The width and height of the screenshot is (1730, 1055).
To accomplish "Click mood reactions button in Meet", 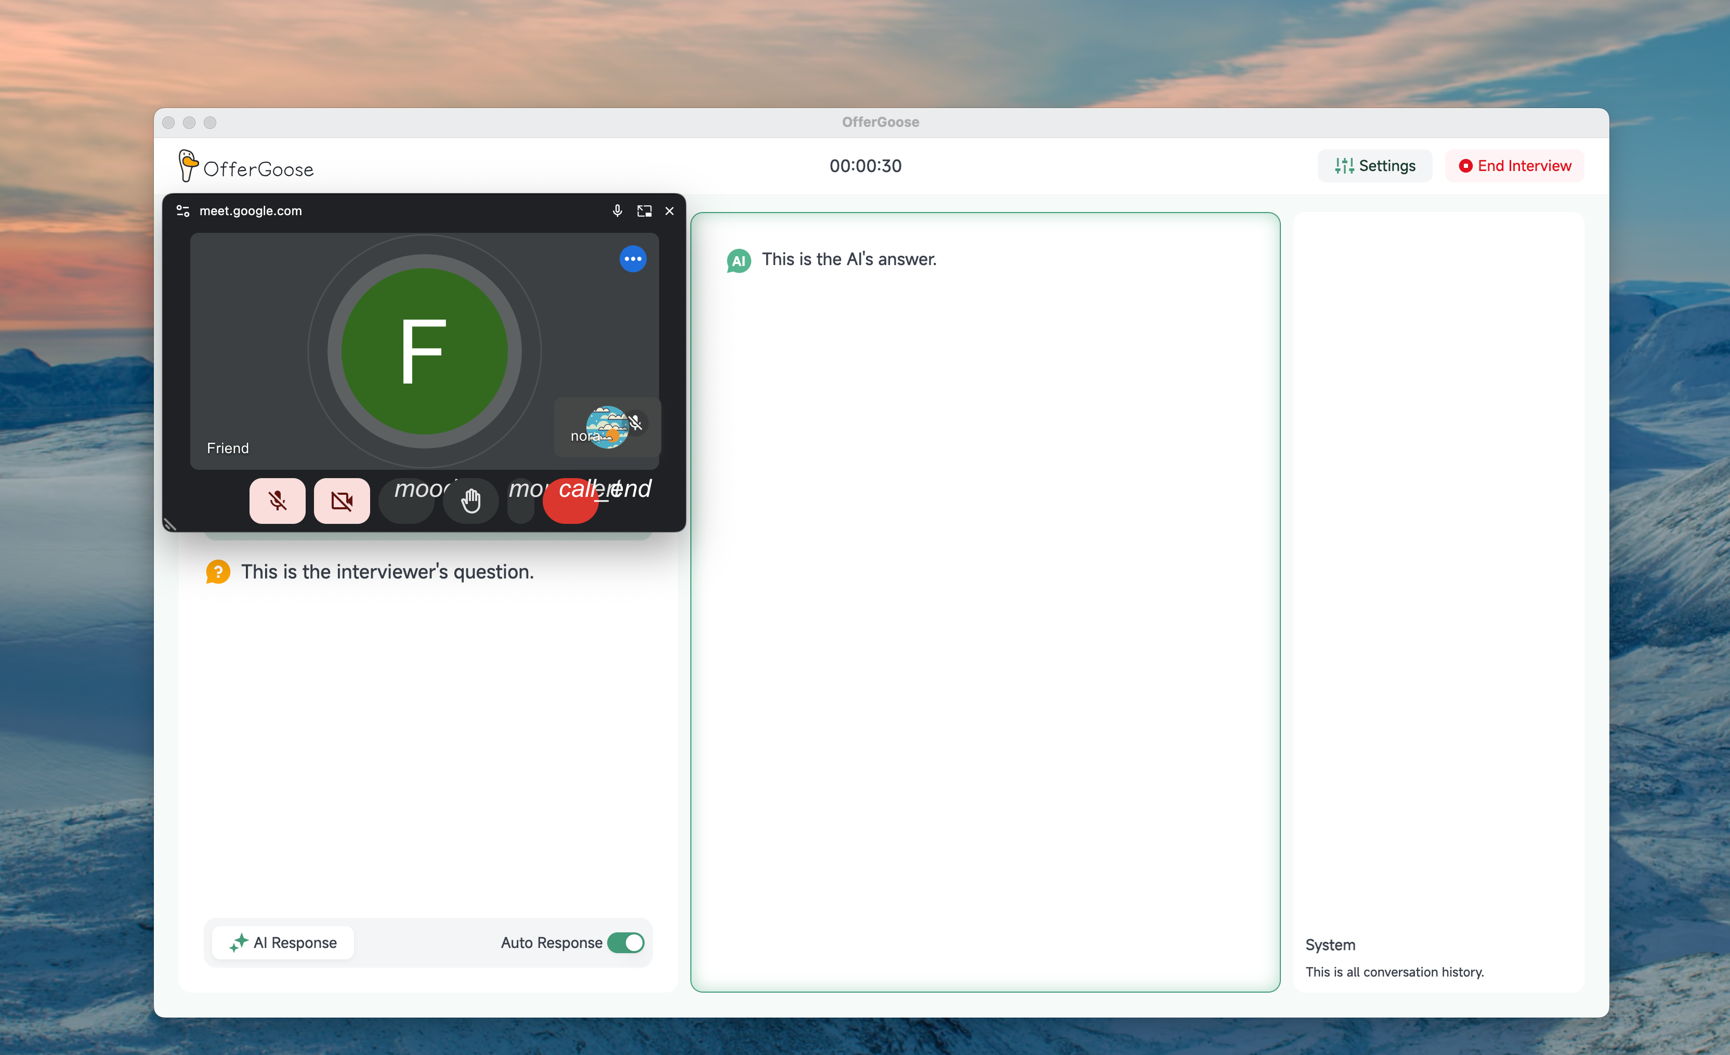I will (x=407, y=502).
